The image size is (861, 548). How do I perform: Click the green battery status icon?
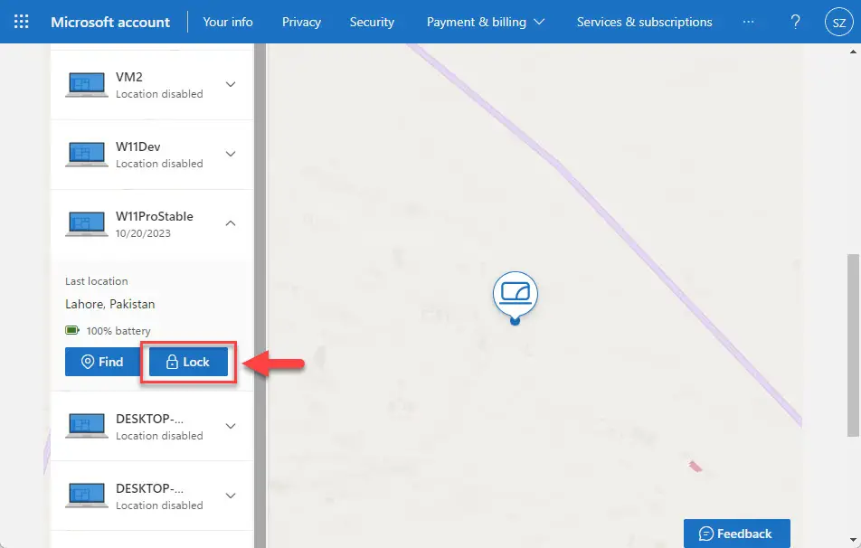pos(72,331)
